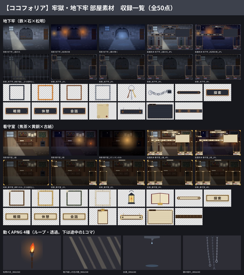Image resolution: width=244 pixels, height=275 pixels.
Task: Select the dark green square frame
Action: [74, 198]
